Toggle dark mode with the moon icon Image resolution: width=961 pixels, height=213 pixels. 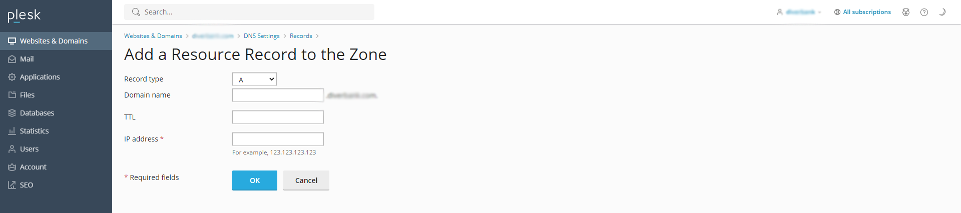point(942,12)
